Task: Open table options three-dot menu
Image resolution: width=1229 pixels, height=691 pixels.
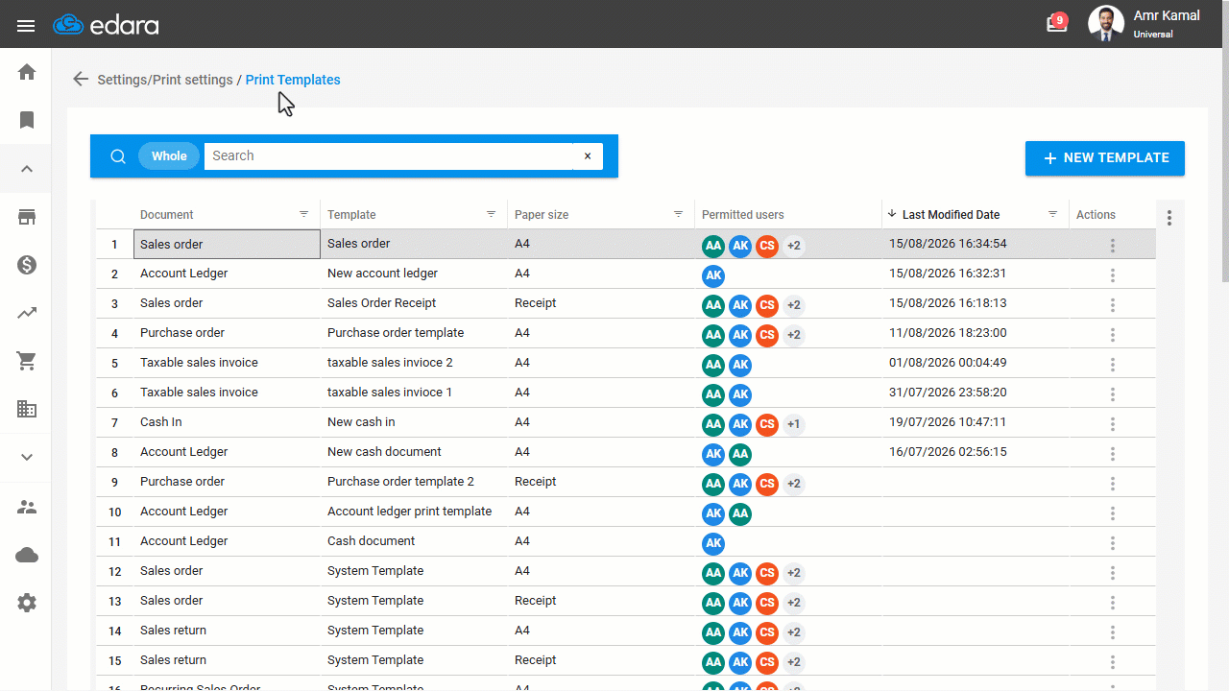Action: pyautogui.click(x=1169, y=218)
